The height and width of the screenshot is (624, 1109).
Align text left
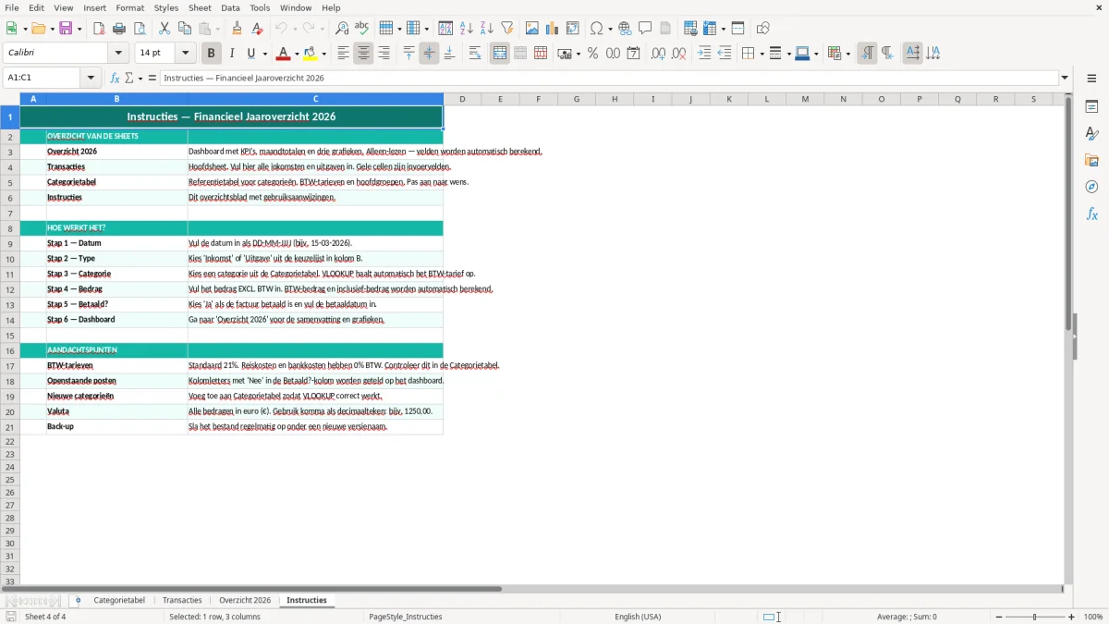pos(344,54)
